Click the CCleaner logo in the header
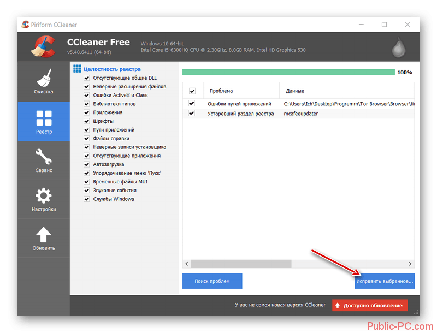The height and width of the screenshot is (333, 437). tap(43, 47)
